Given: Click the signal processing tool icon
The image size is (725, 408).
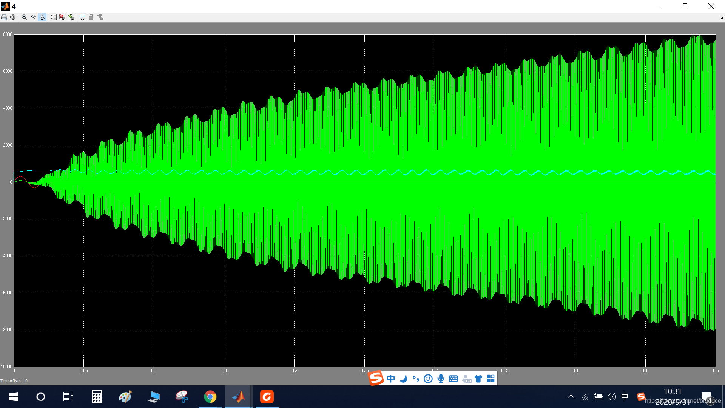Looking at the screenshot, I should (100, 17).
